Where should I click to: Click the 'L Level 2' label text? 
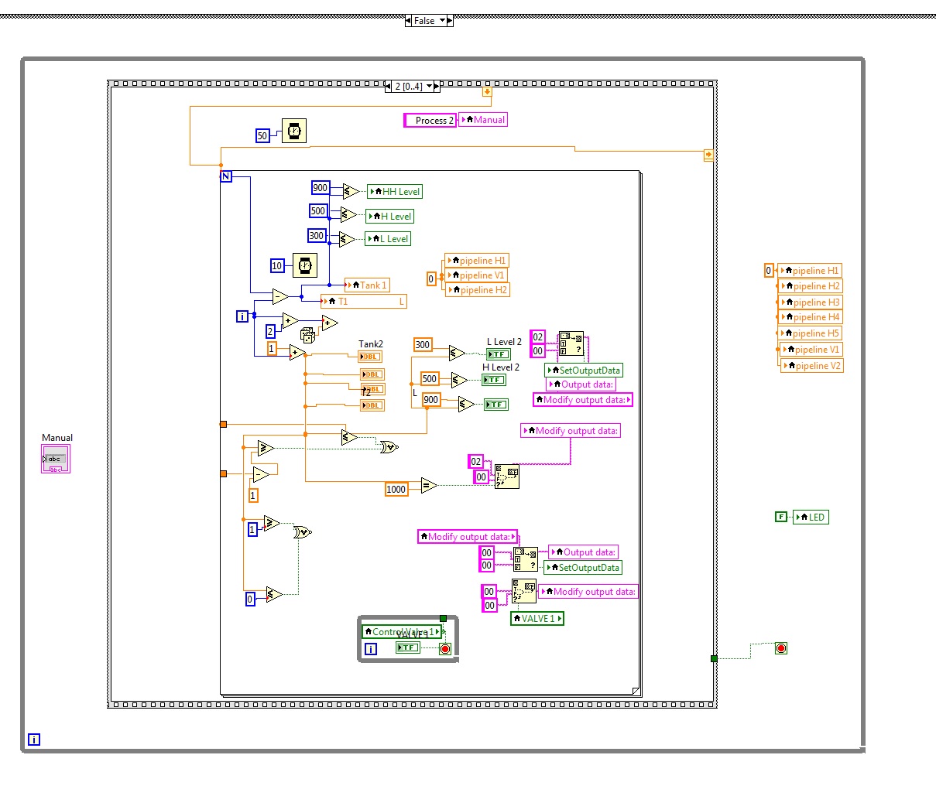[x=504, y=341]
